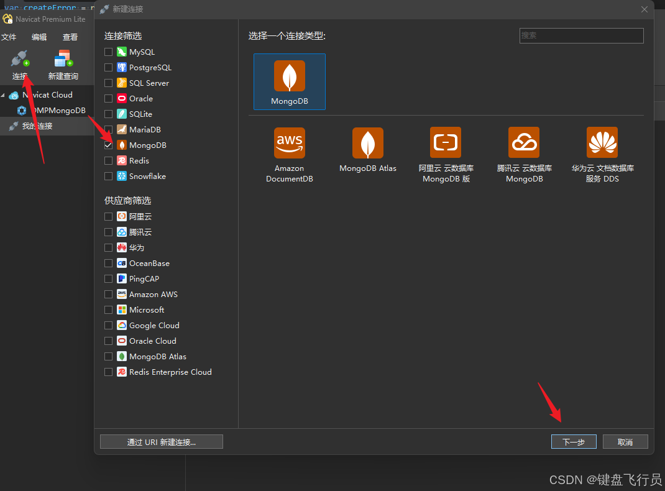Screen dimensions: 665x491
Task: Click the SQLite feather icon
Action: (x=122, y=114)
